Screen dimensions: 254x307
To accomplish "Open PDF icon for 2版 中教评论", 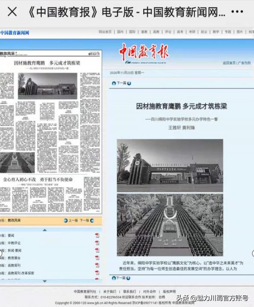I will pyautogui.click(x=97, y=243).
